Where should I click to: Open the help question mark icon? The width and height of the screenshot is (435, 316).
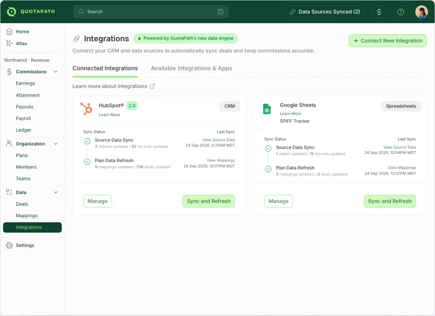point(400,12)
